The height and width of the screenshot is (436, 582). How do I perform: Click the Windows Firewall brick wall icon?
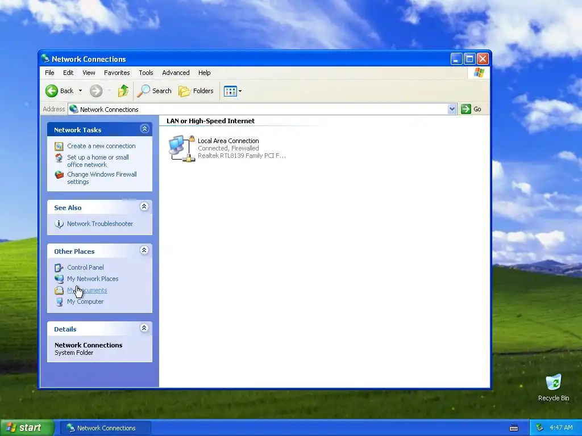(59, 175)
